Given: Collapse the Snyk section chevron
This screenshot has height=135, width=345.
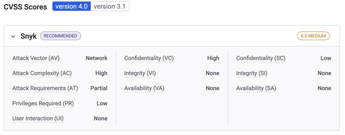Looking at the screenshot, I should [x=13, y=36].
